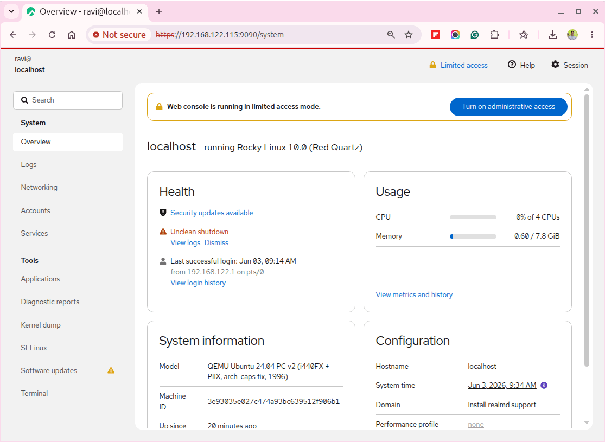Click the URL in the address bar
Screen dimensions: 605x442
click(220, 35)
